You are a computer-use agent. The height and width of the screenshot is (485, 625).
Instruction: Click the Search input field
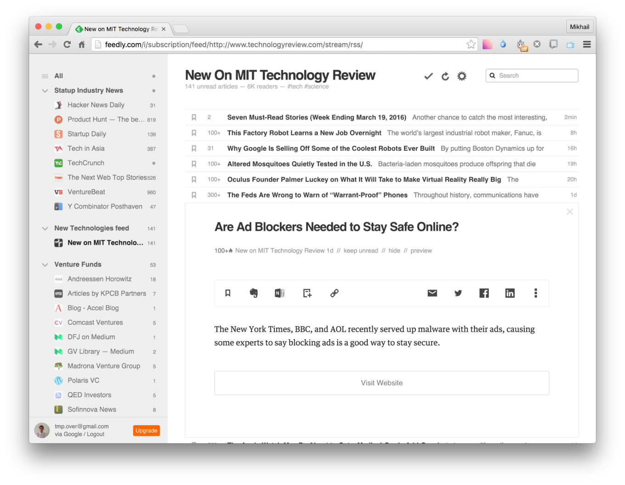[532, 76]
